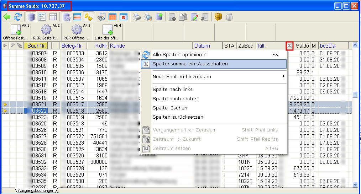Click the scroll down arrow of table scrollbar
Viewport: 361px width, 194px height.
coord(355,184)
